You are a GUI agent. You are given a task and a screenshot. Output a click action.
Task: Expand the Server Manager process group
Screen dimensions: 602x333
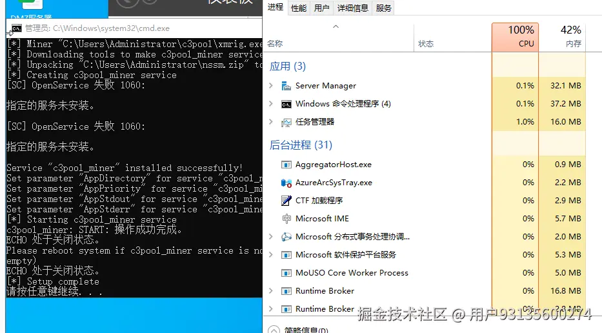click(x=271, y=86)
